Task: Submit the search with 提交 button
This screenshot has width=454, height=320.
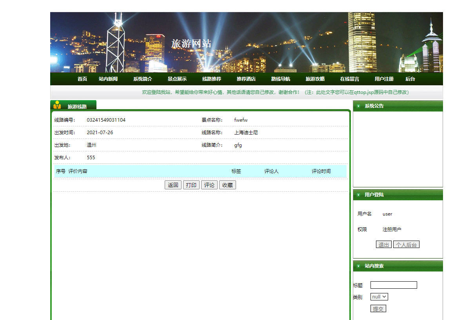Action: click(x=378, y=308)
